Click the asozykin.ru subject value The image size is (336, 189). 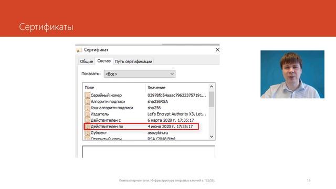click(x=157, y=133)
